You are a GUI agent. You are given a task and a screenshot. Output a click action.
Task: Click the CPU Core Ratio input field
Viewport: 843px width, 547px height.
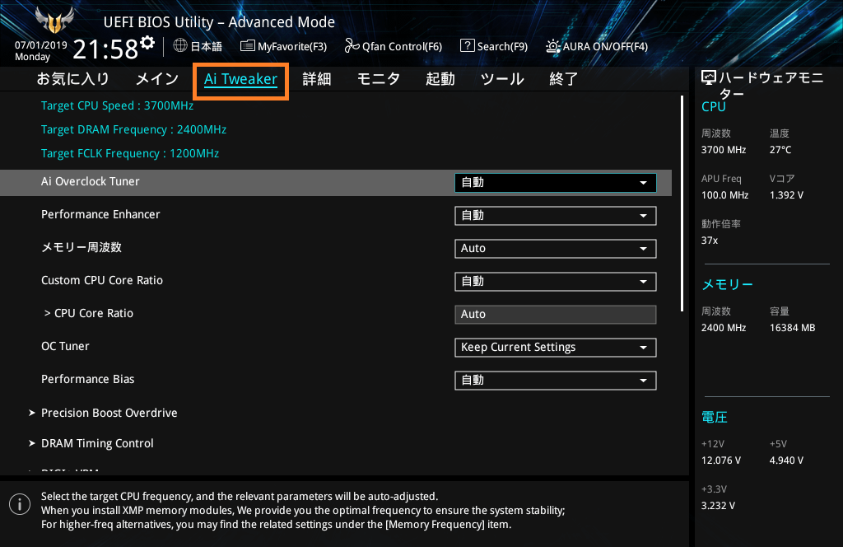(x=555, y=314)
